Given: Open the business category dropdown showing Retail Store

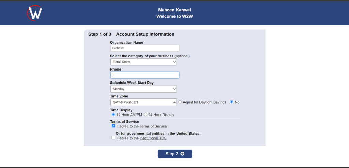Looking at the screenshot, I should pos(143,62).
